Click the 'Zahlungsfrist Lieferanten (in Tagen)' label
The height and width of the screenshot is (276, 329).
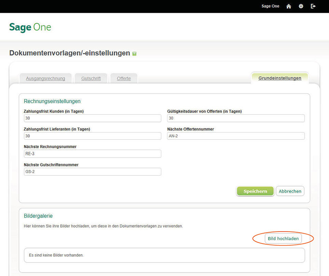pyautogui.click(x=57, y=129)
